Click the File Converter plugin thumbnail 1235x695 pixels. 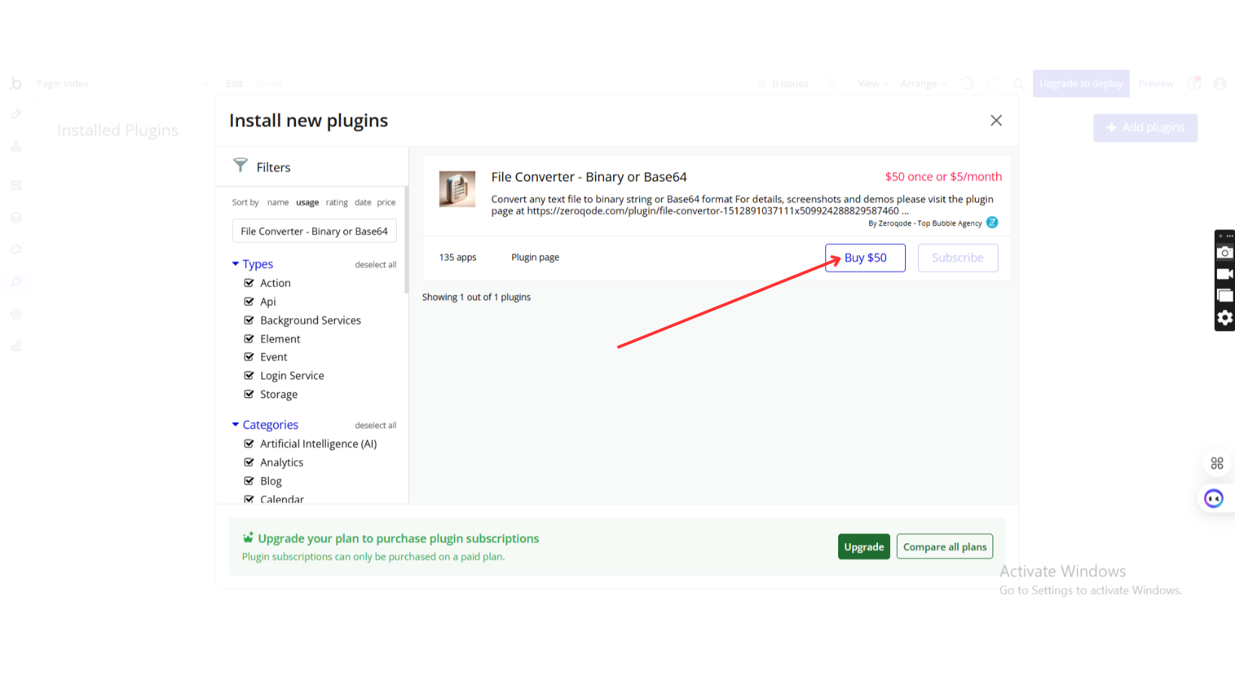click(x=457, y=189)
